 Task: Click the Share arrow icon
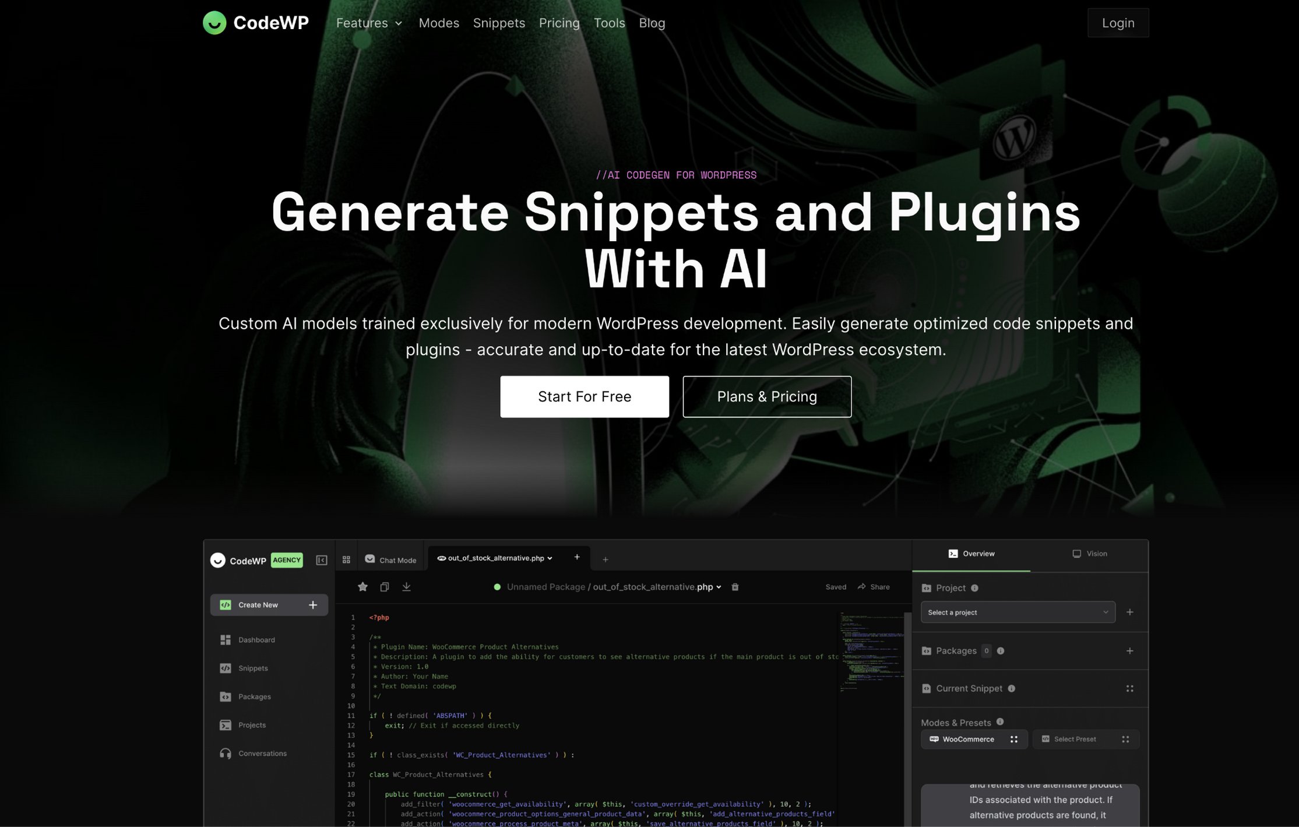click(861, 586)
